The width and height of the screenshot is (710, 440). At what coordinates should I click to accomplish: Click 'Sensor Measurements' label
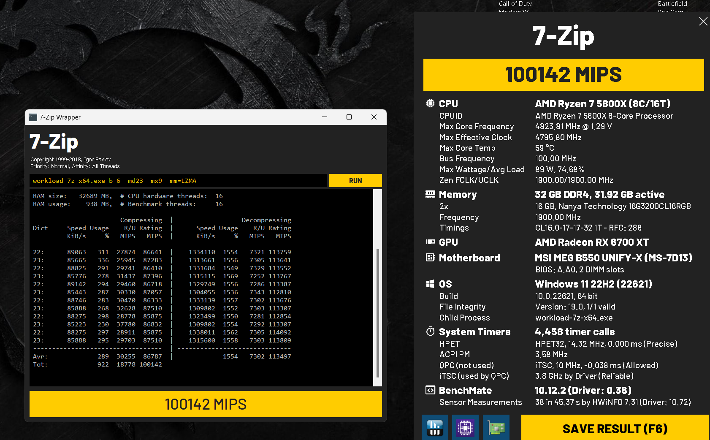(x=481, y=402)
